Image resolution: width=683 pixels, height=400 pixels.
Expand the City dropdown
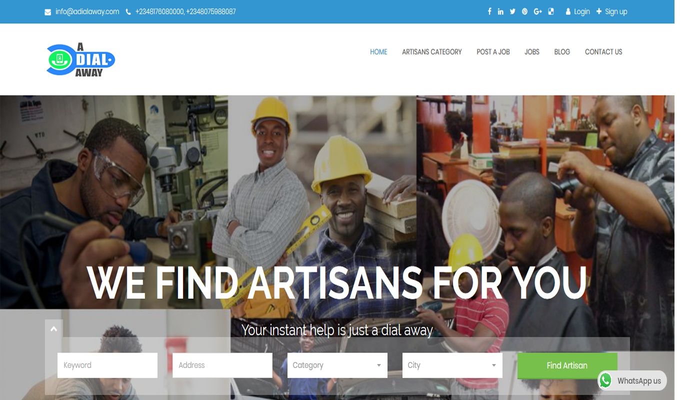[452, 365]
